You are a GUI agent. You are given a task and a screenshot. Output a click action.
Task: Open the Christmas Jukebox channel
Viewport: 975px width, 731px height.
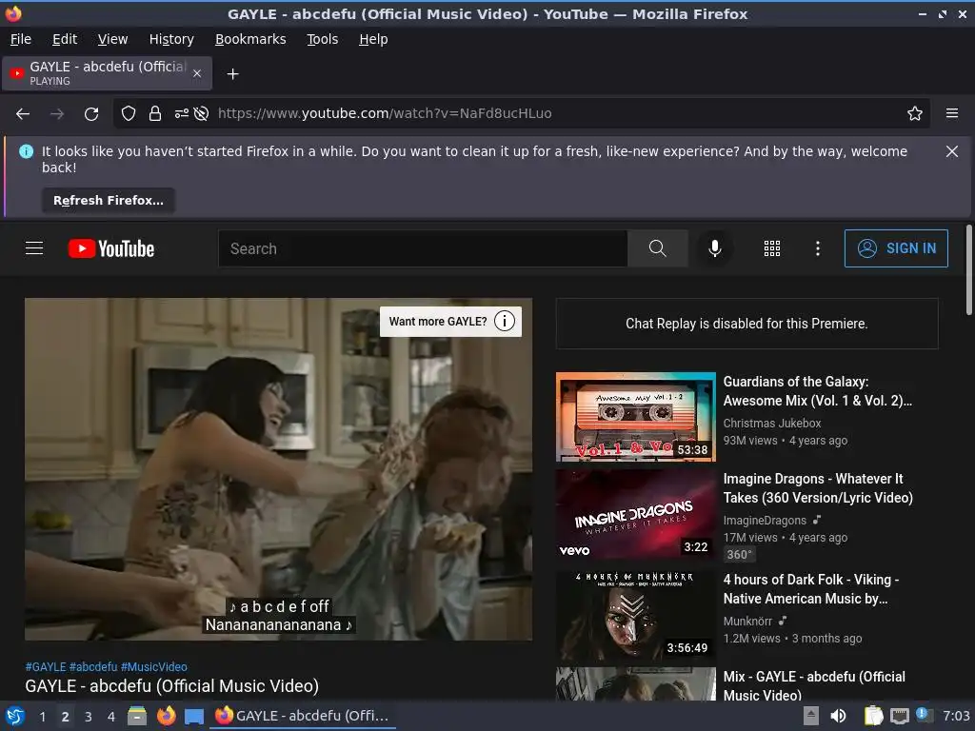(x=771, y=423)
